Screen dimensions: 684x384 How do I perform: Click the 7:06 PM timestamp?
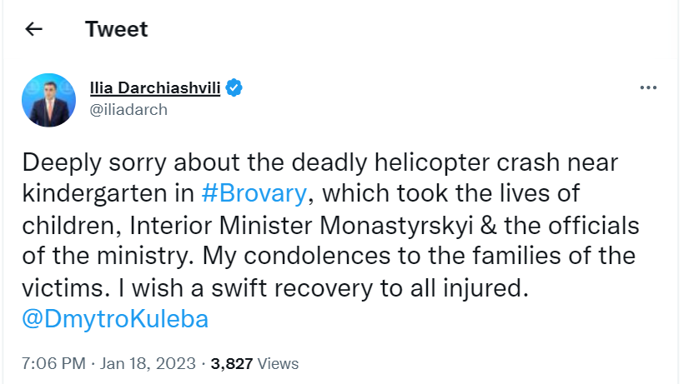[x=53, y=363]
